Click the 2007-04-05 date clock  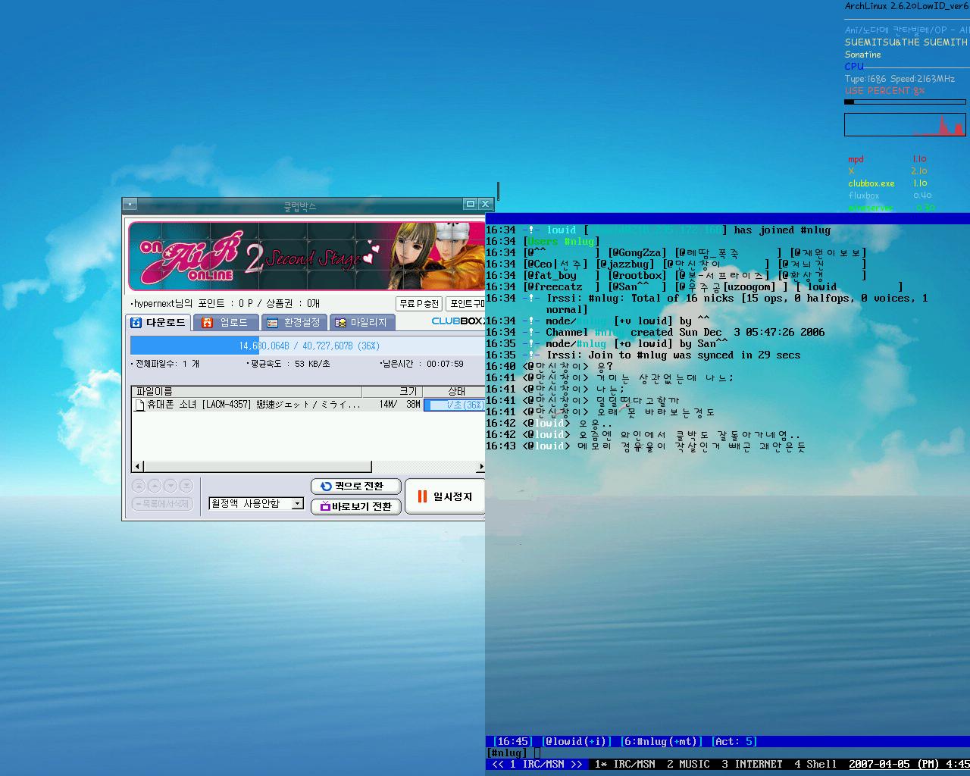pyautogui.click(x=909, y=764)
